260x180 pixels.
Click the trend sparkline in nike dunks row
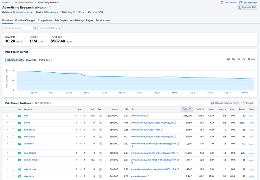point(251,137)
